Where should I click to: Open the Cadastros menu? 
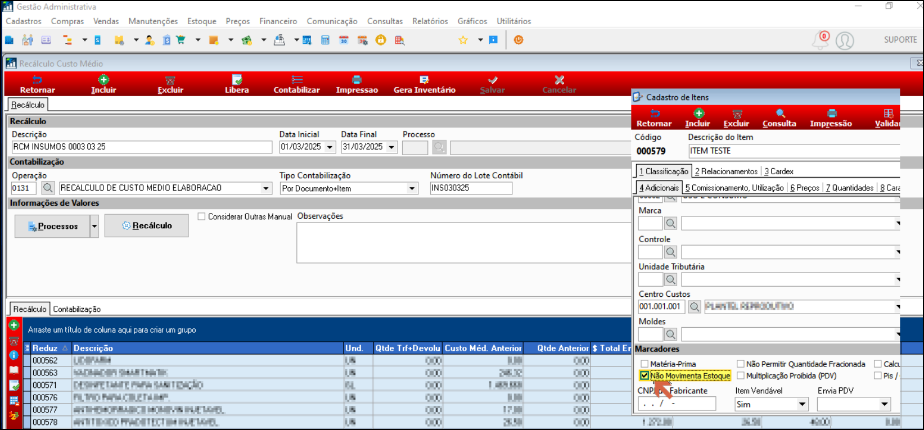[x=24, y=21]
